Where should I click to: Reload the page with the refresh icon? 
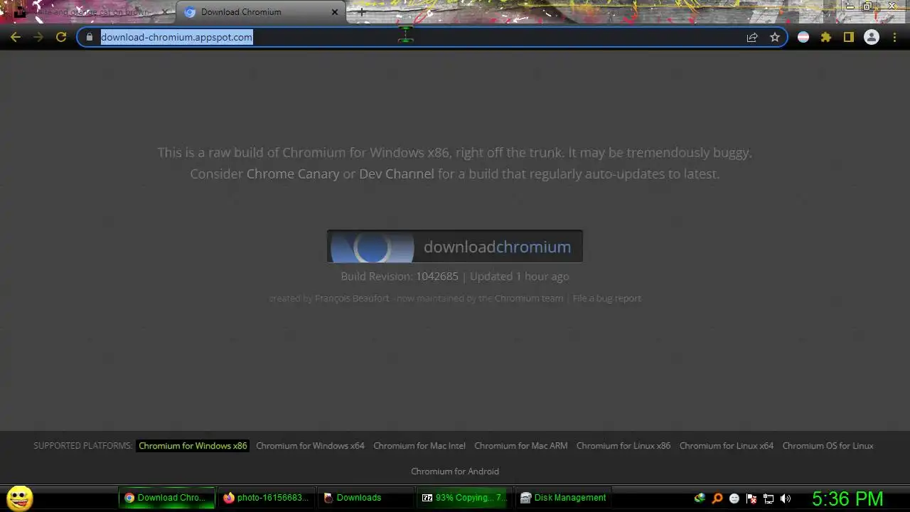point(61,37)
